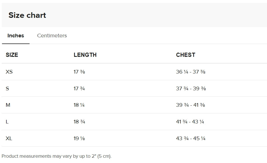Click the Size chart heading
Screen dimensions: 267x163
click(27, 15)
